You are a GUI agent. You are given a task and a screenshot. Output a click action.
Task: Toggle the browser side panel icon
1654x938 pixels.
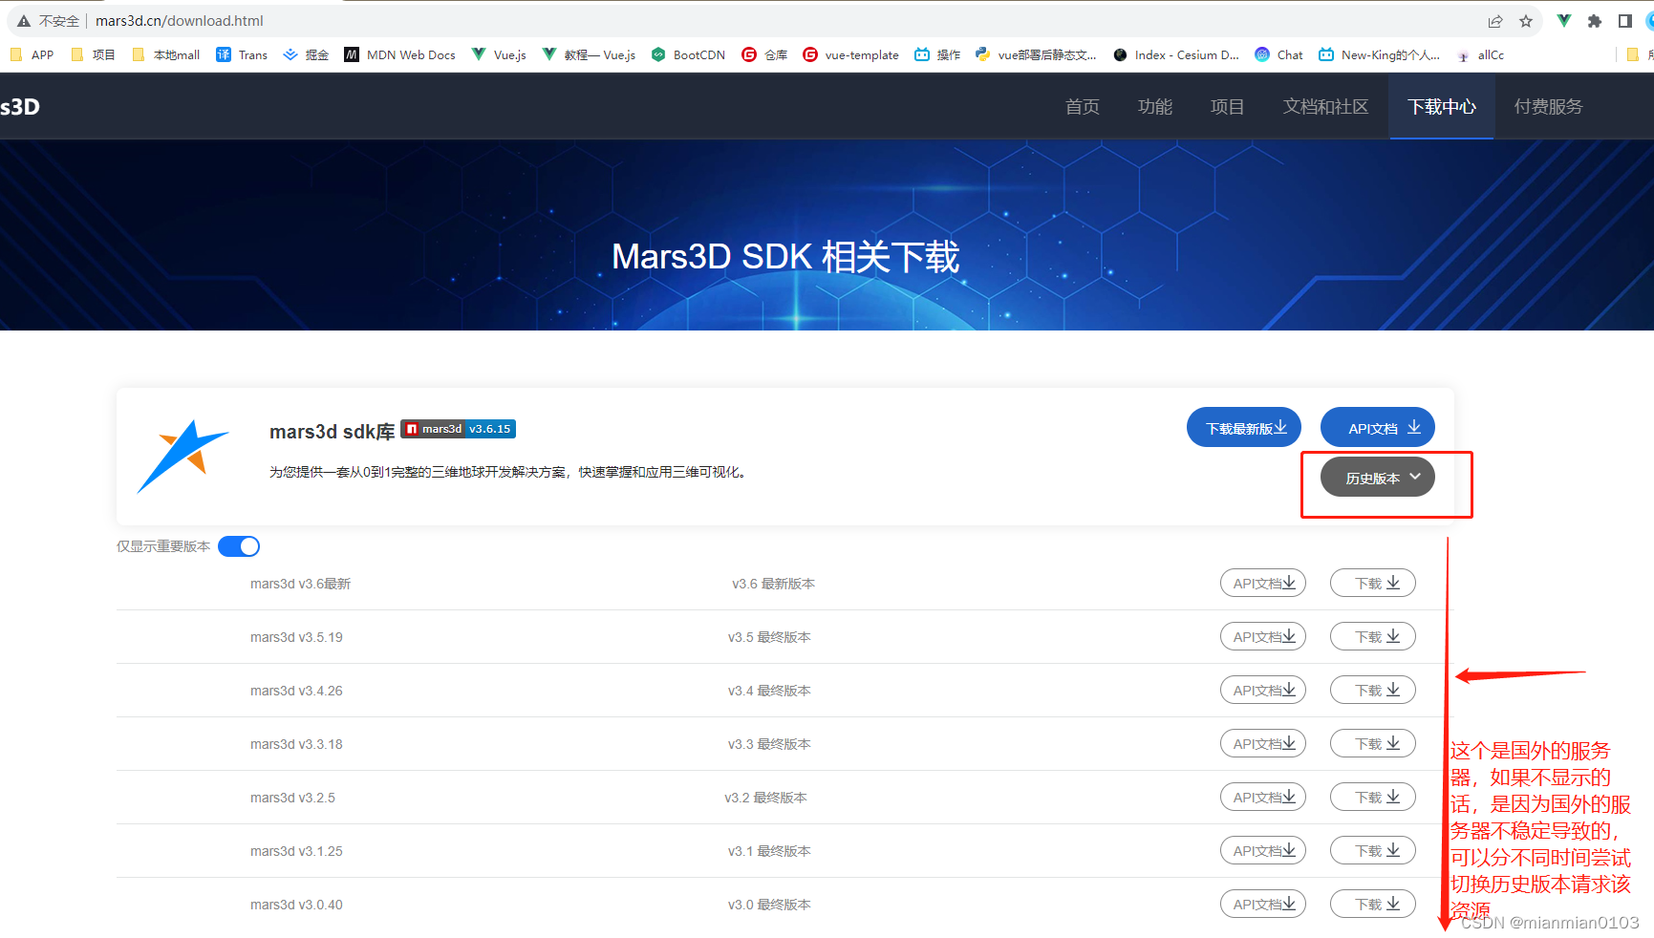click(1625, 21)
